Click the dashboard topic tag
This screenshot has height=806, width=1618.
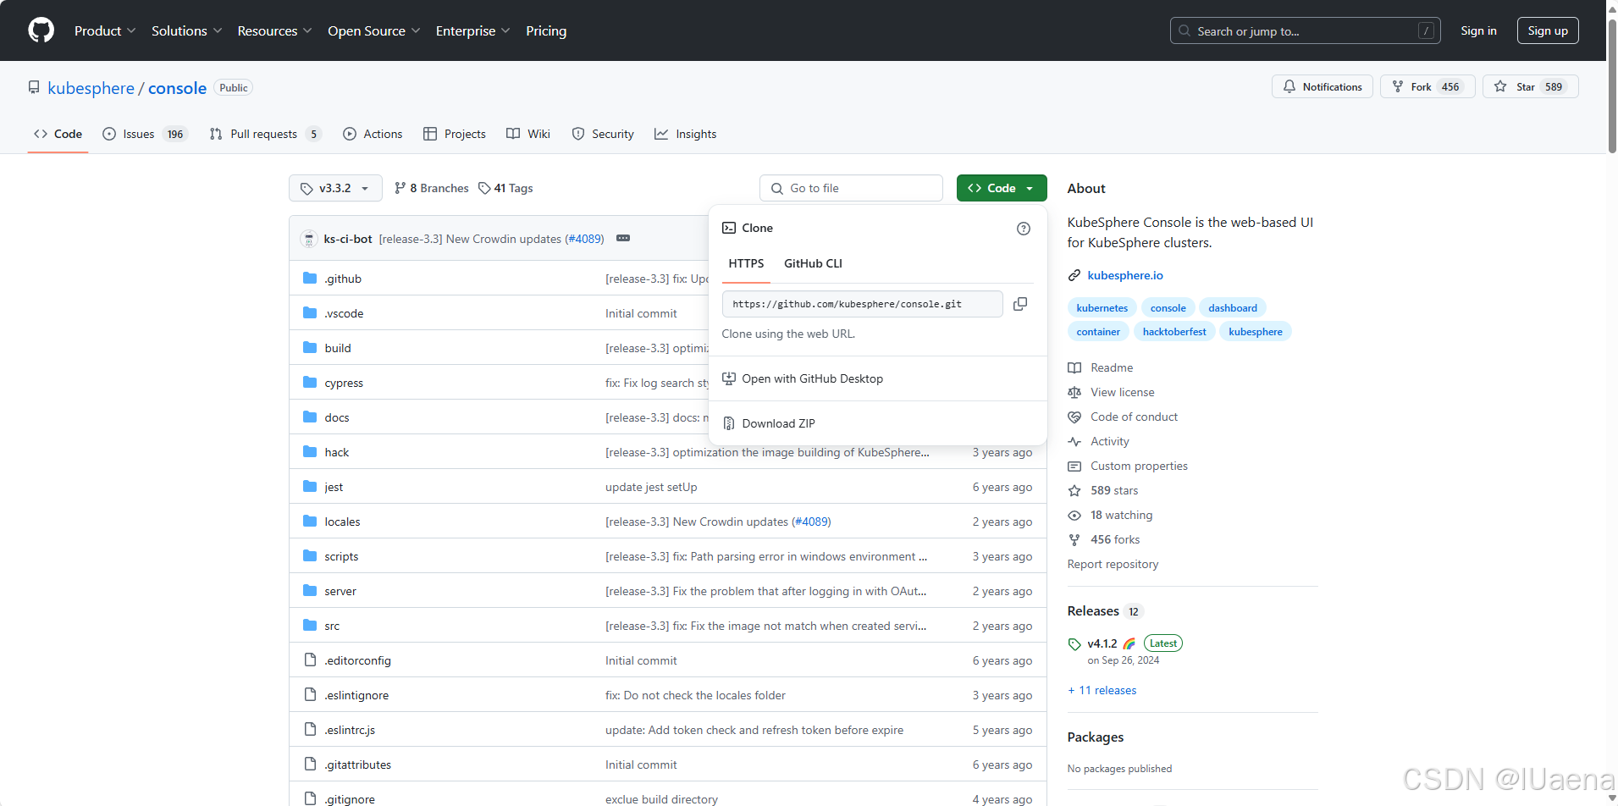coord(1232,308)
